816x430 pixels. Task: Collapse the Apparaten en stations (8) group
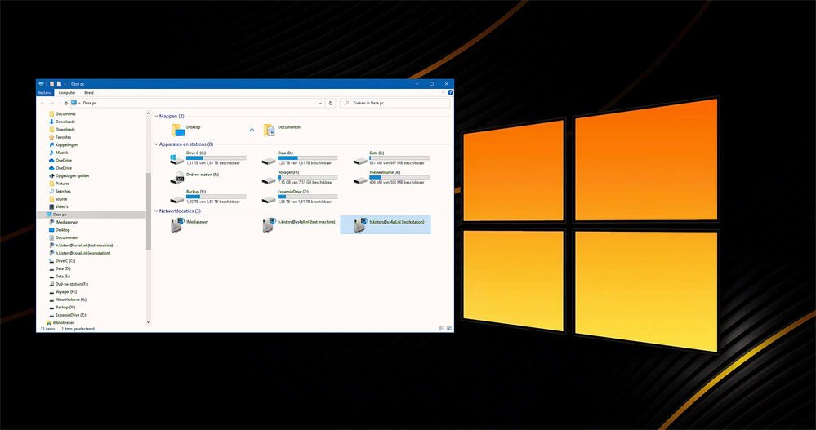pos(156,144)
